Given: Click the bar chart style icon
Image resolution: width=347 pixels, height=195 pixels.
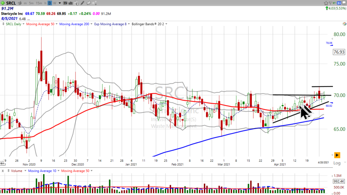Looking at the screenshot, I should [x=70, y=3].
